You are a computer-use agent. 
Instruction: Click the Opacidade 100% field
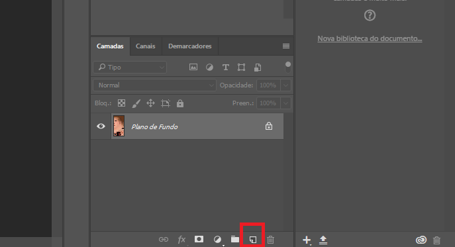point(268,85)
